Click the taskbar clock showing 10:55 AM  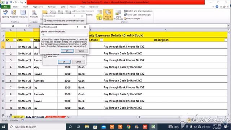tap(217, 127)
